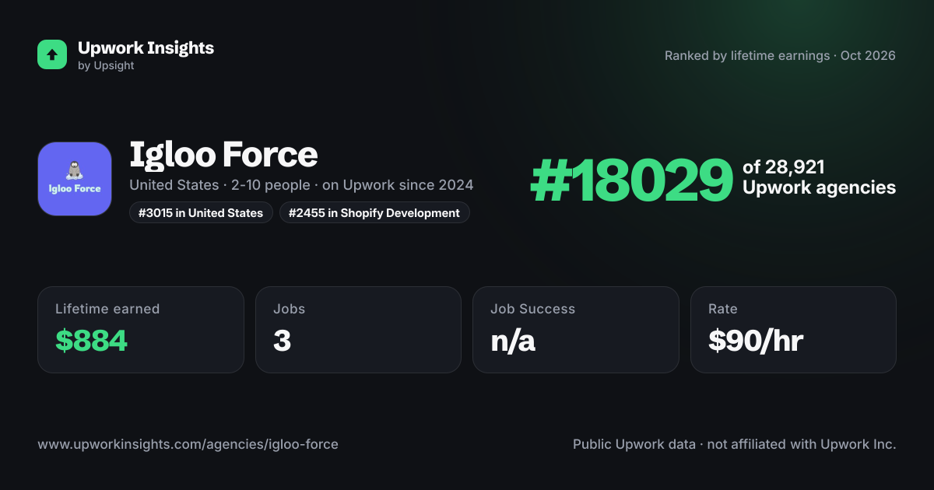Image resolution: width=934 pixels, height=490 pixels.
Task: Click 'of 28,921 Upwork agencies' text
Action: click(819, 177)
